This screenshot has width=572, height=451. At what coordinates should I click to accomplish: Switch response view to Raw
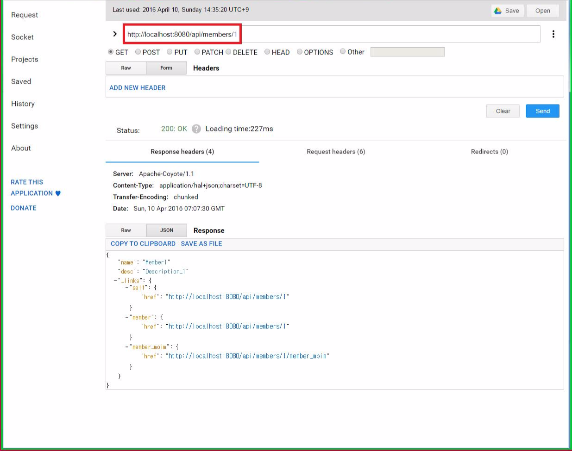(x=126, y=230)
